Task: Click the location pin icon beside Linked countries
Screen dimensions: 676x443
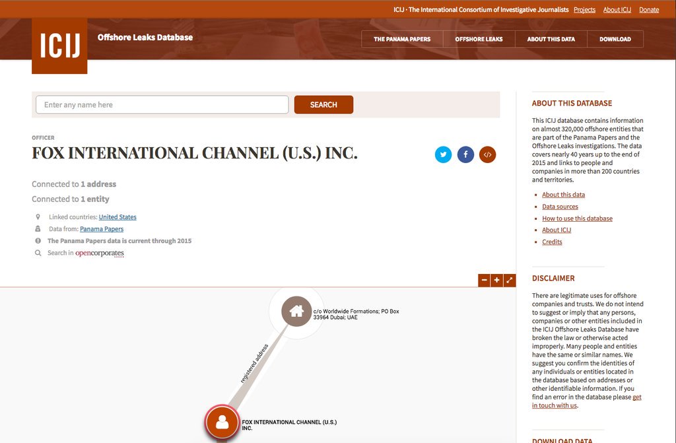Action: (x=38, y=217)
